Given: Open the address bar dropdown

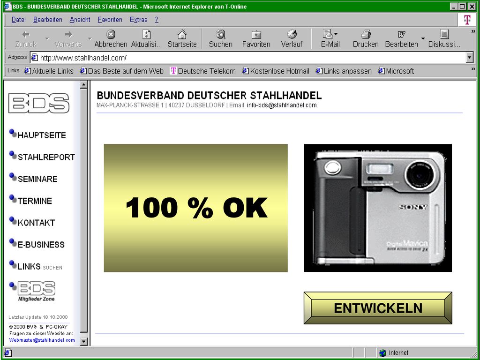Looking at the screenshot, I should pyautogui.click(x=470, y=58).
